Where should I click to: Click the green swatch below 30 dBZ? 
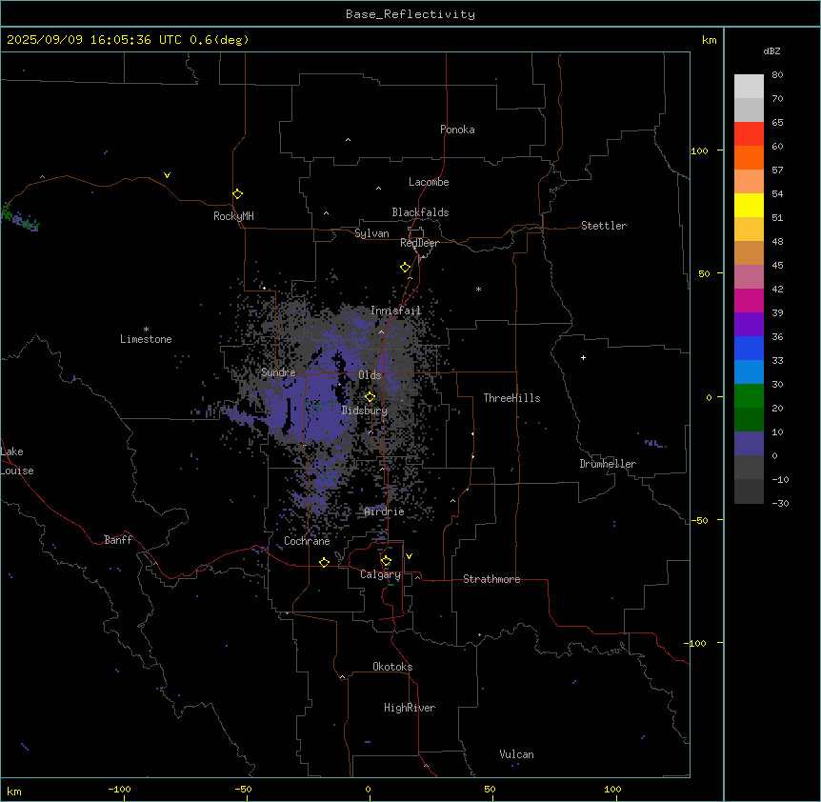pos(749,396)
